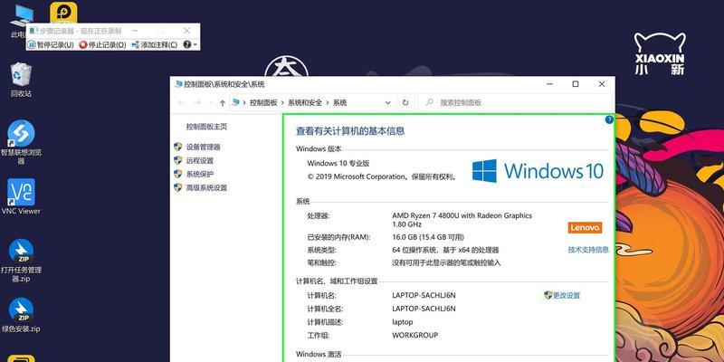
Task: Open recent locations dropdown arrow
Action: click(211, 103)
